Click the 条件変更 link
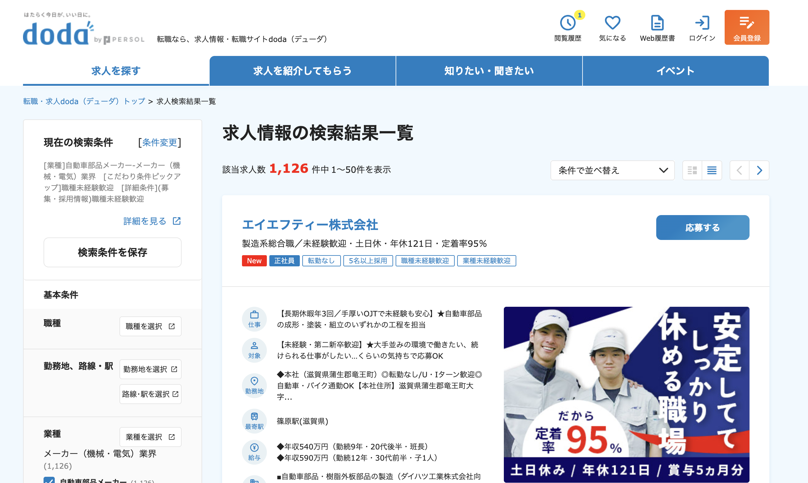Image resolution: width=808 pixels, height=483 pixels. (x=160, y=142)
